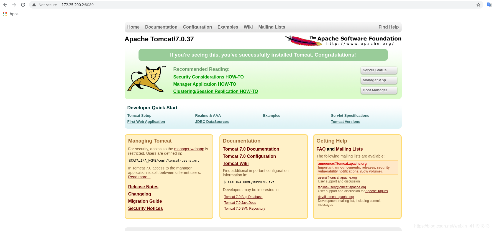Open the JDBC DataSources link
The height and width of the screenshot is (231, 492).
tap(212, 121)
